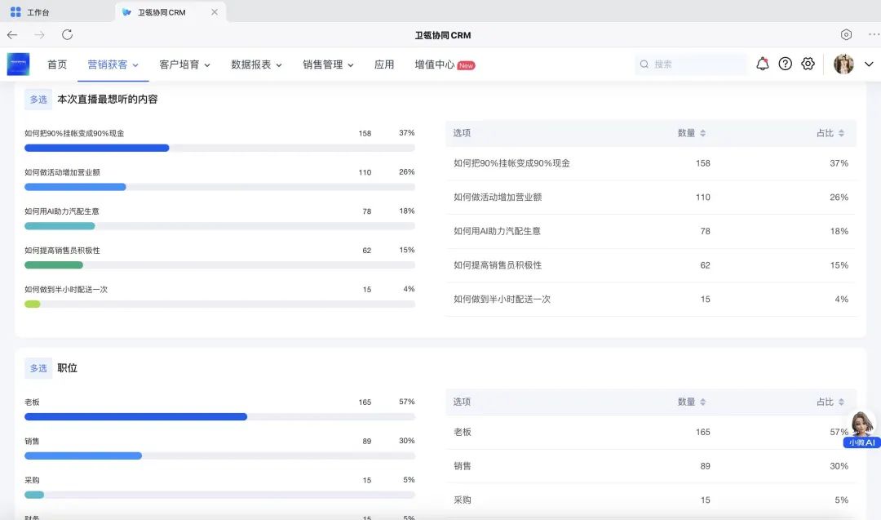
Task: Click the browser back arrow
Action: (12, 35)
